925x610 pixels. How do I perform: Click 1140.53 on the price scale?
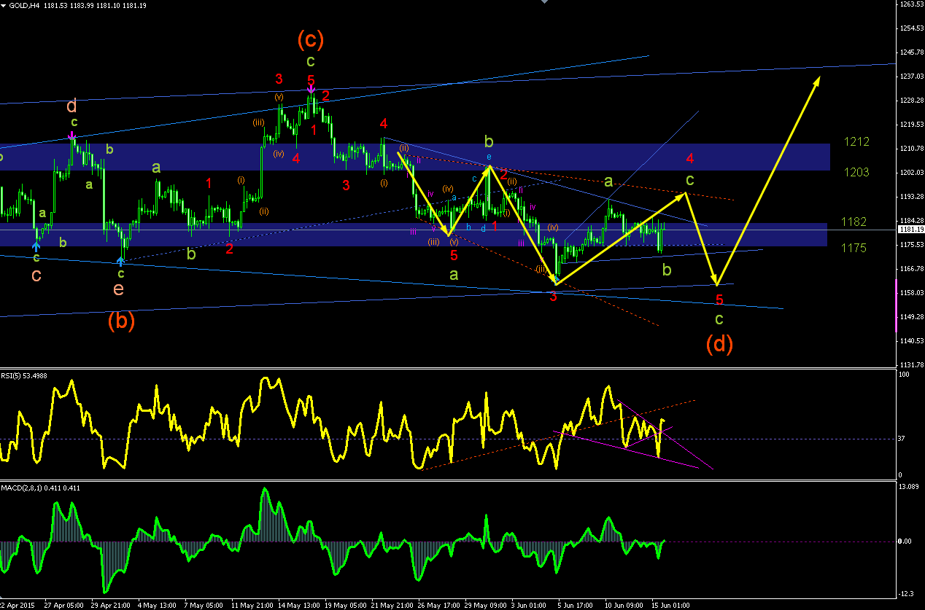click(x=910, y=341)
